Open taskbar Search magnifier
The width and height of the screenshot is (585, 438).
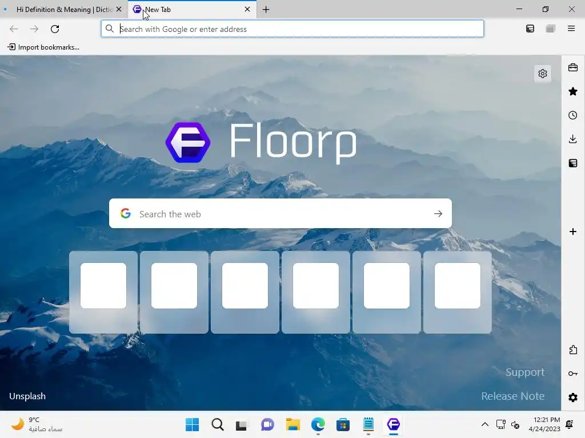tap(218, 424)
